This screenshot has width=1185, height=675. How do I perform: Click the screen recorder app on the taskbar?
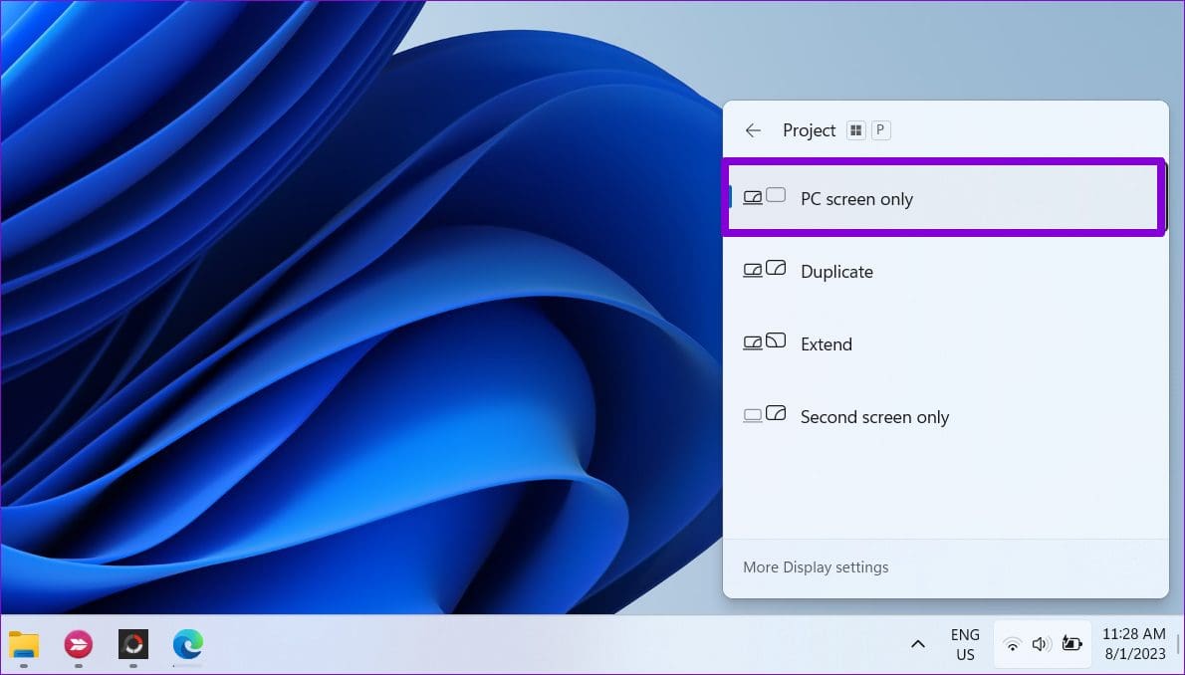[x=132, y=647]
